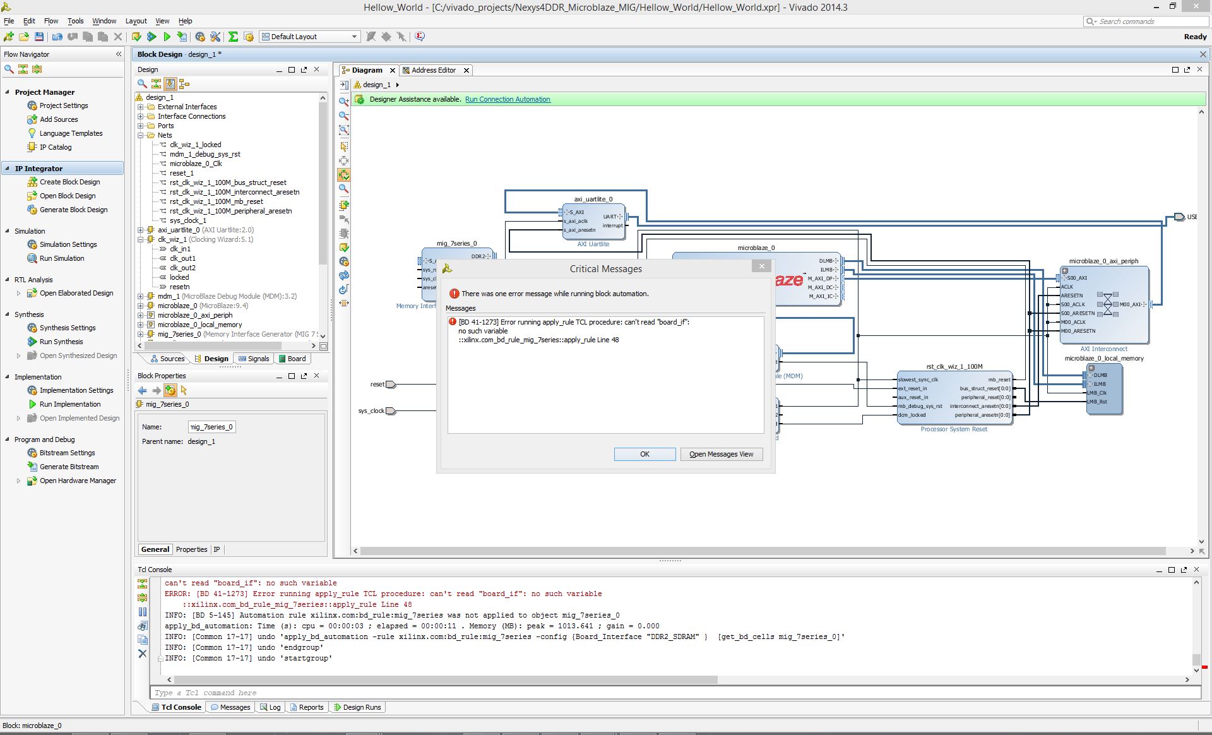Image resolution: width=1212 pixels, height=735 pixels.
Task: Toggle the highlighted design tree filter button
Action: coord(170,83)
